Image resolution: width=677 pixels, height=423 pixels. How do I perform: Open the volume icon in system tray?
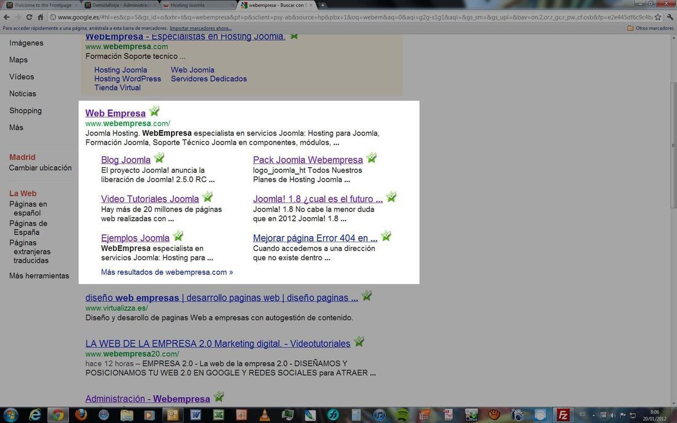point(612,415)
